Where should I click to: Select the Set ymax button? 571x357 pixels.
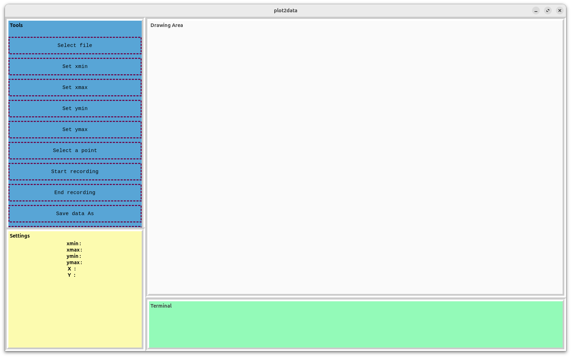point(75,130)
